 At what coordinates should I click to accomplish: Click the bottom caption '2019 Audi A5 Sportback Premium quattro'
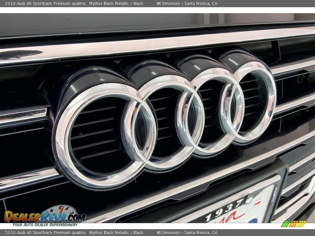coord(46,233)
